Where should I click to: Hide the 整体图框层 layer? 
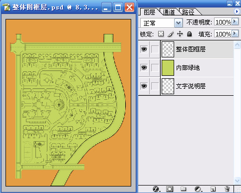pyautogui.click(x=144, y=49)
